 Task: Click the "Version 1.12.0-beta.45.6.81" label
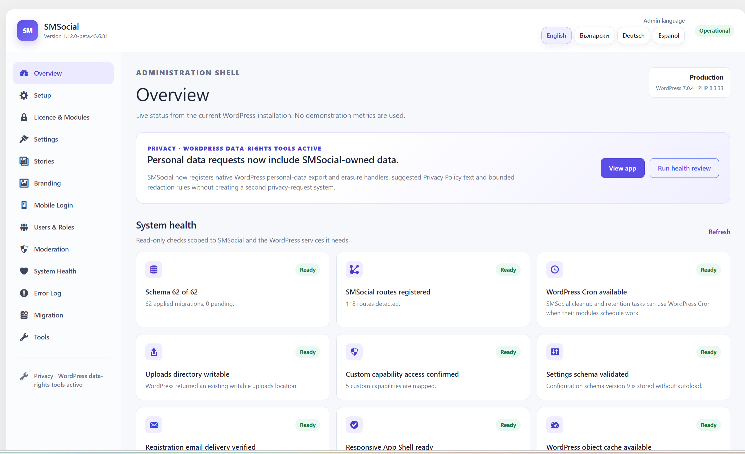(x=76, y=36)
